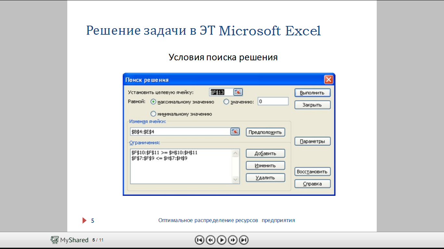444x249 pixels.
Task: Click subtitle Условия поиска решения
Action: [x=223, y=57]
